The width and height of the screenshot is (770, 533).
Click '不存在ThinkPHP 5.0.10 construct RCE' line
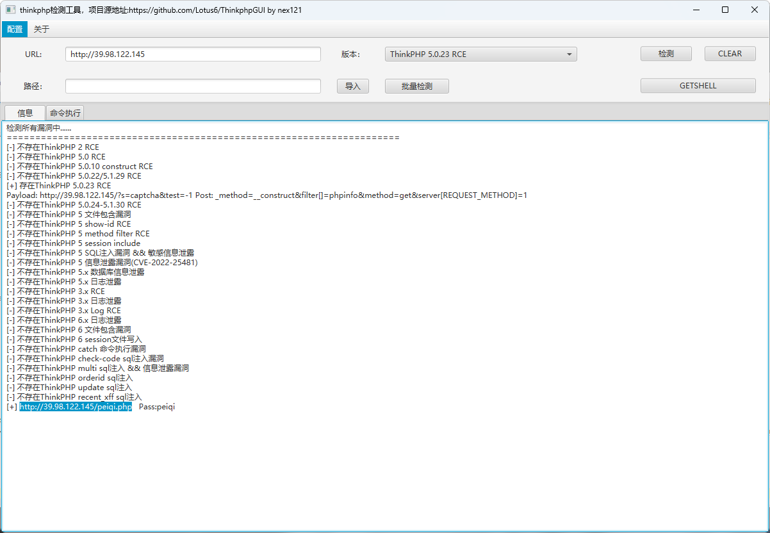pyautogui.click(x=79, y=167)
